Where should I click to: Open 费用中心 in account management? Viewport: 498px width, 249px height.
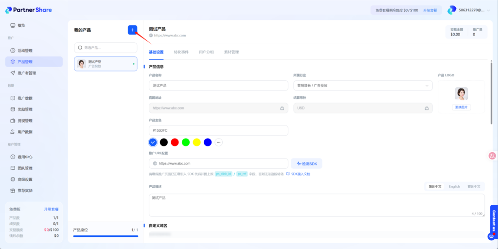coord(25,157)
